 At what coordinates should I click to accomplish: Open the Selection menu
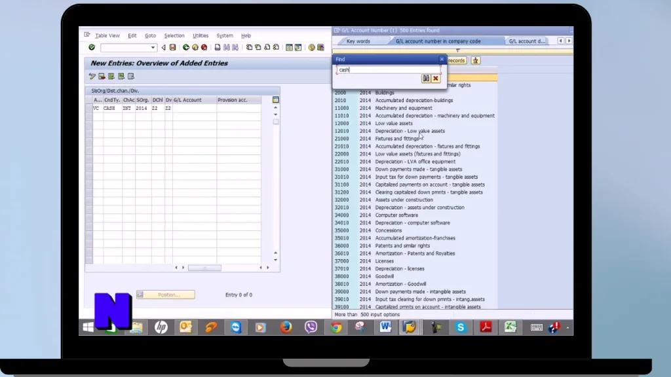point(174,35)
